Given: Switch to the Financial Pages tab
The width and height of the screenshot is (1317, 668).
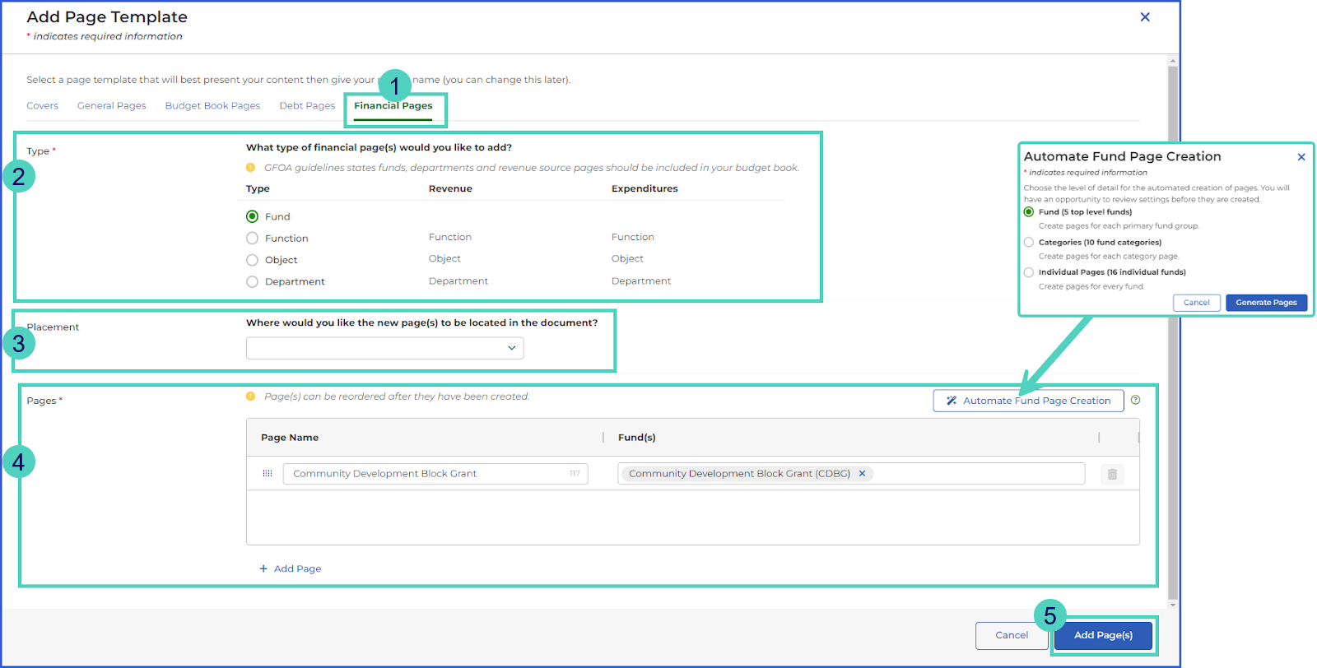Looking at the screenshot, I should (x=393, y=106).
